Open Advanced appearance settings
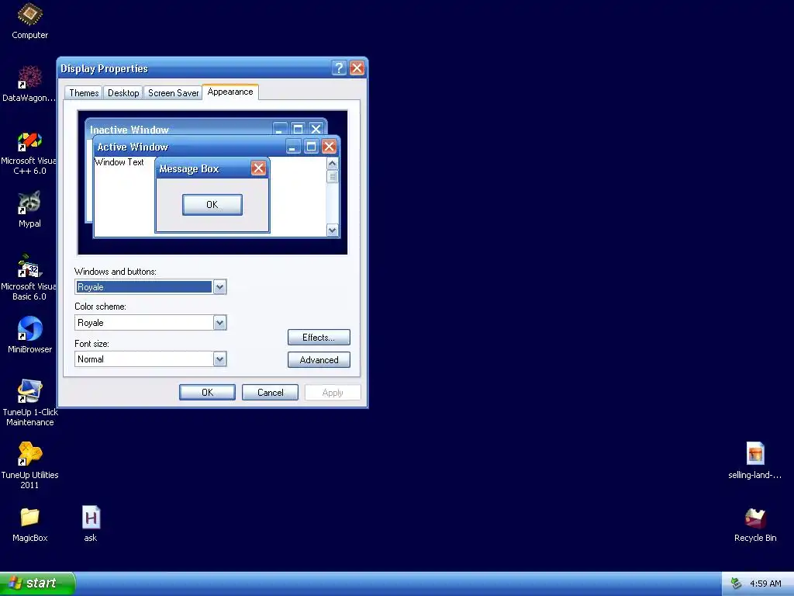This screenshot has width=794, height=596. pyautogui.click(x=319, y=360)
